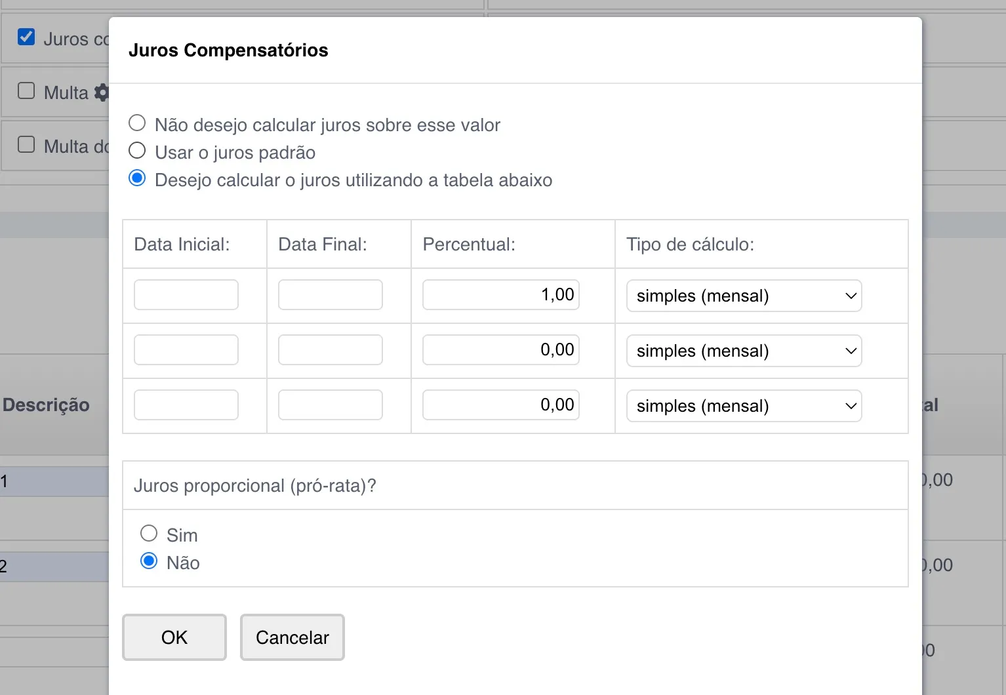
Task: Select 'Desejo calcular o juros utilizando a tabela'
Action: 137,178
